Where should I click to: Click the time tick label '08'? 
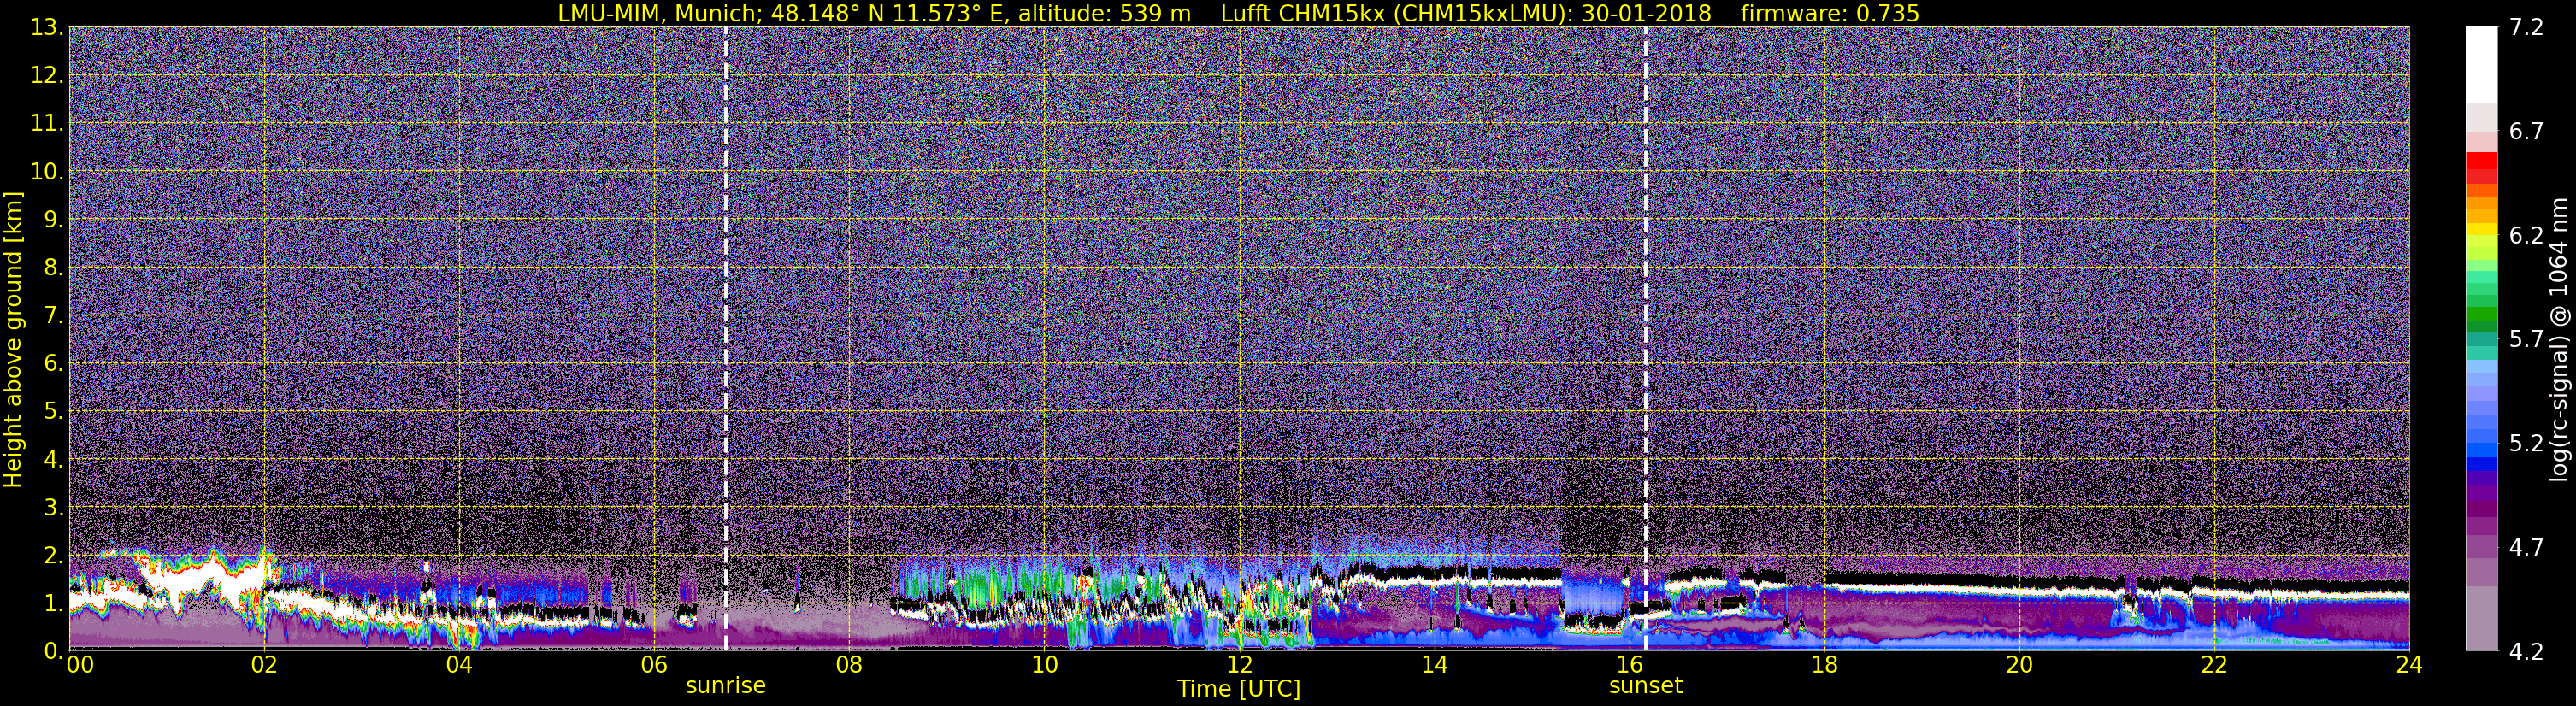(849, 665)
